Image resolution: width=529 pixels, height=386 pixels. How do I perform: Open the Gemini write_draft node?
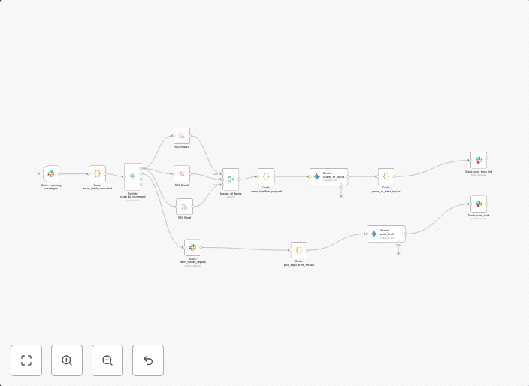tap(386, 234)
